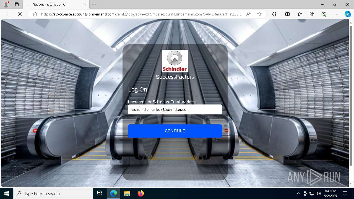Stop loading the page
This screenshot has height=199, width=354.
[20, 14]
